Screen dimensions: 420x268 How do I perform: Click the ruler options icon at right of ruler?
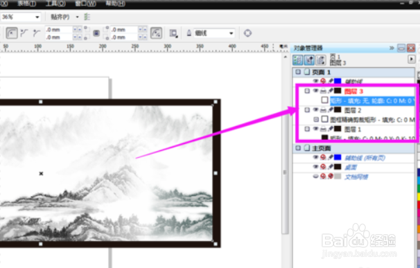click(283, 46)
